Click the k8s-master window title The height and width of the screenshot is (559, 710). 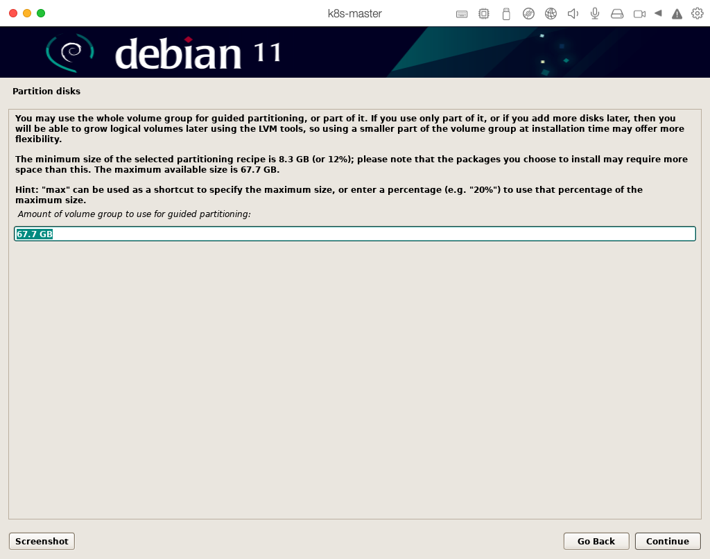tap(354, 14)
